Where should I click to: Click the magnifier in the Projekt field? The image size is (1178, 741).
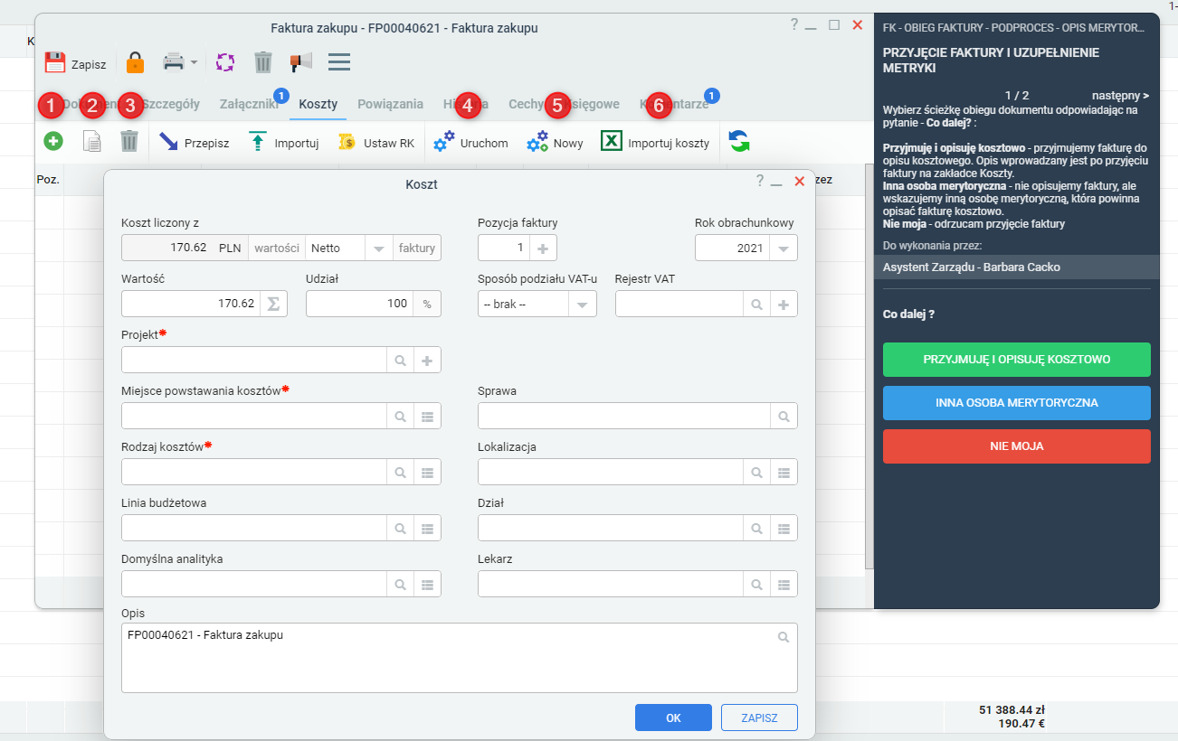point(400,361)
